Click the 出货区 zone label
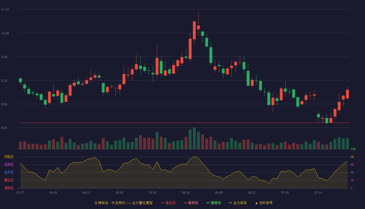Screen dimensions: 365x209 9,165
